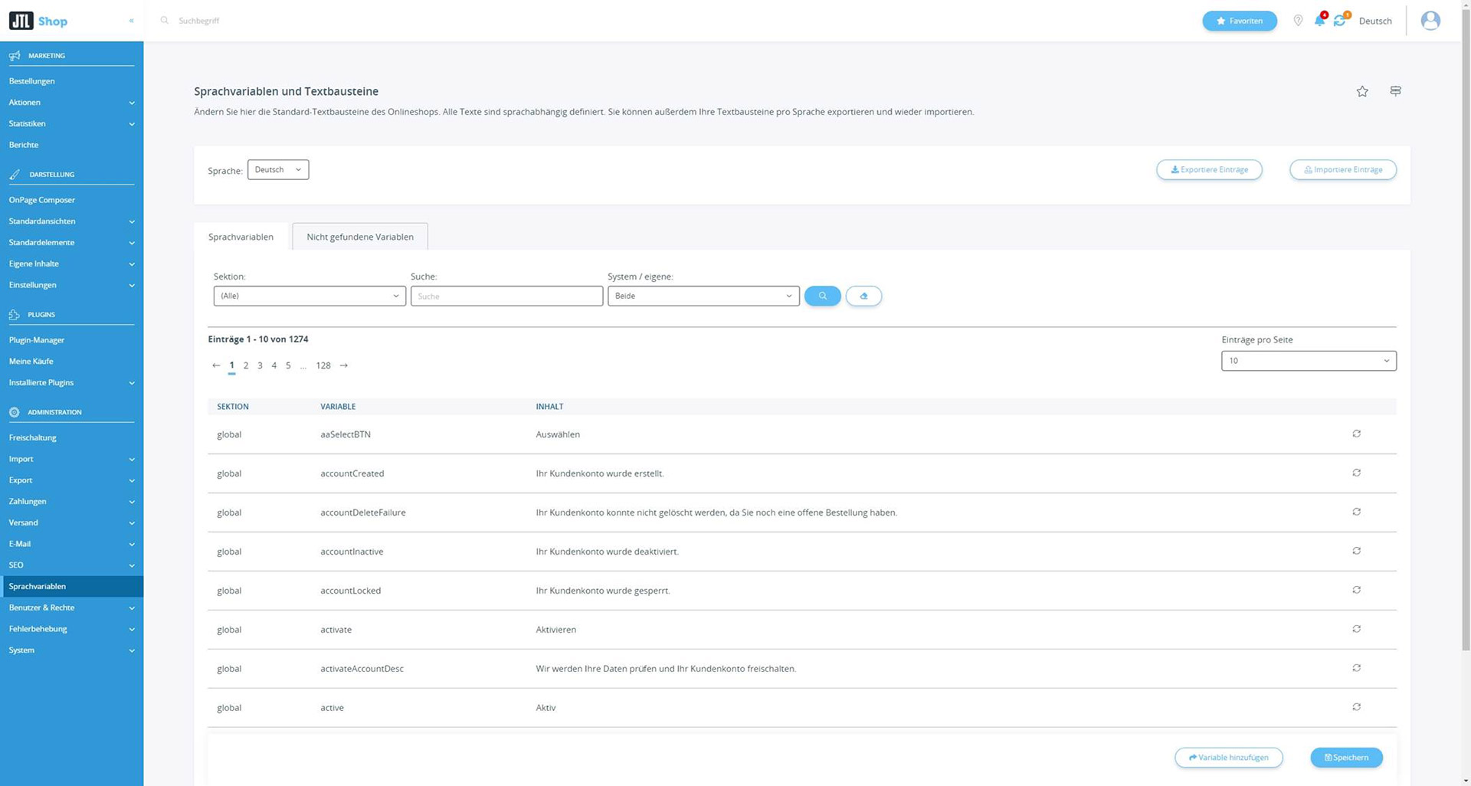1471x786 pixels.
Task: Switch to Nicht gefundene Variablen tab
Action: pos(360,236)
